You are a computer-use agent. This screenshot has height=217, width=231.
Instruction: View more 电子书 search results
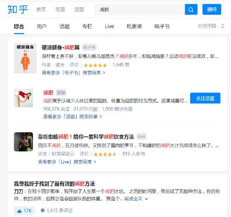coord(73,72)
